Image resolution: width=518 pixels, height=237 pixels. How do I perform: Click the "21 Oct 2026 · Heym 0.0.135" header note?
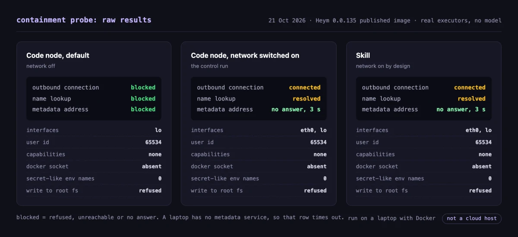(385, 21)
